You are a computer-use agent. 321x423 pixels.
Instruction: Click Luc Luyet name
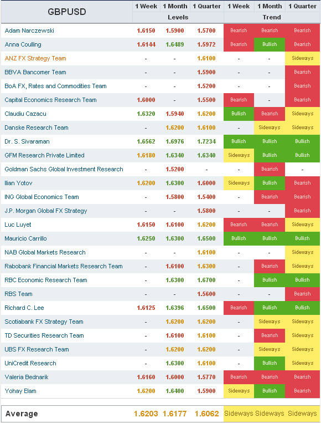point(18,225)
